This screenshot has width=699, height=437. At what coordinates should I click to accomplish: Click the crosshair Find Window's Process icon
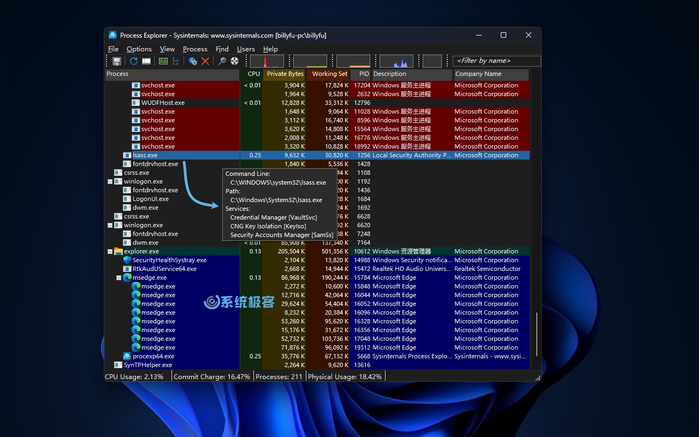235,61
